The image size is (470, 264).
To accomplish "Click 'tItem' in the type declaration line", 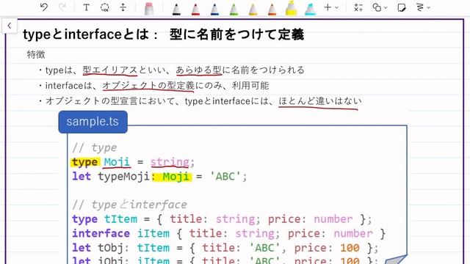I will pyautogui.click(x=120, y=219).
